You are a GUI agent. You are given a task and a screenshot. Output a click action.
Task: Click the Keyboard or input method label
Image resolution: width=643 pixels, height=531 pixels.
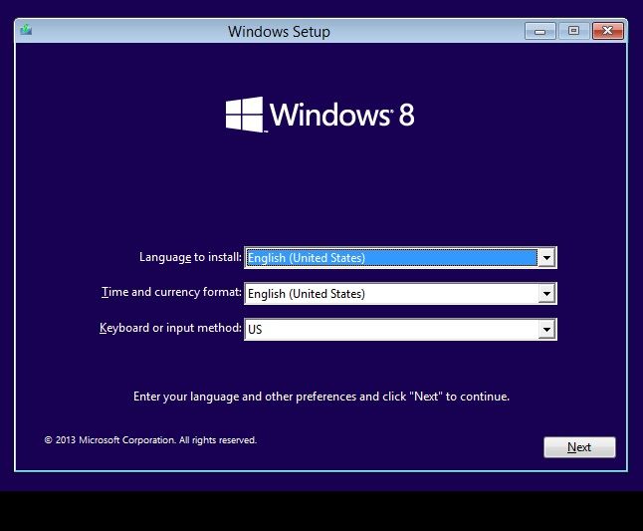(170, 328)
